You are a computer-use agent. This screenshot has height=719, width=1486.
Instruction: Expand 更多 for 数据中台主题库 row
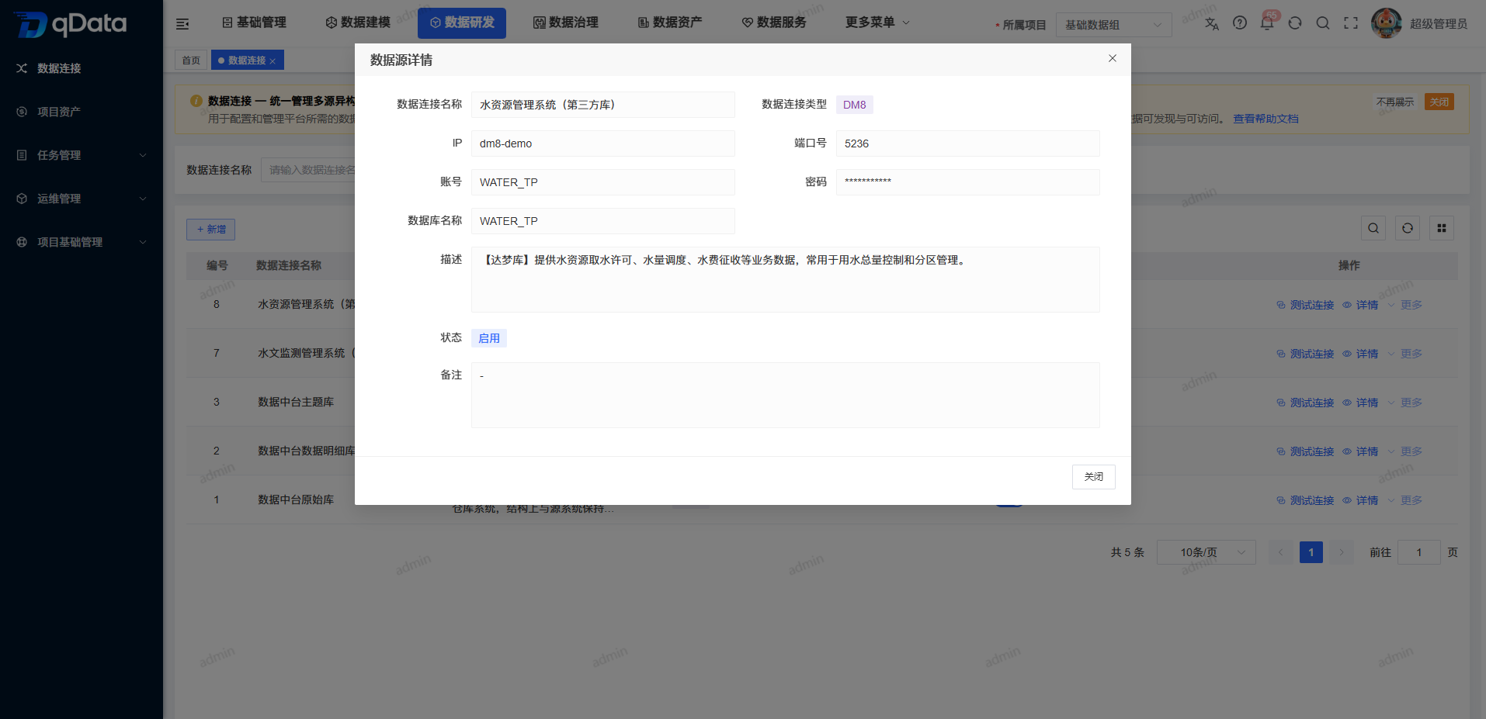[1405, 403]
